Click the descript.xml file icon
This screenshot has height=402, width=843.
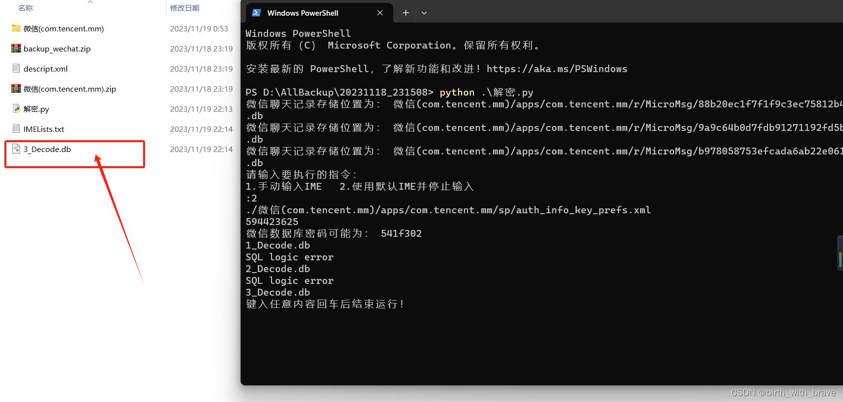pos(16,69)
